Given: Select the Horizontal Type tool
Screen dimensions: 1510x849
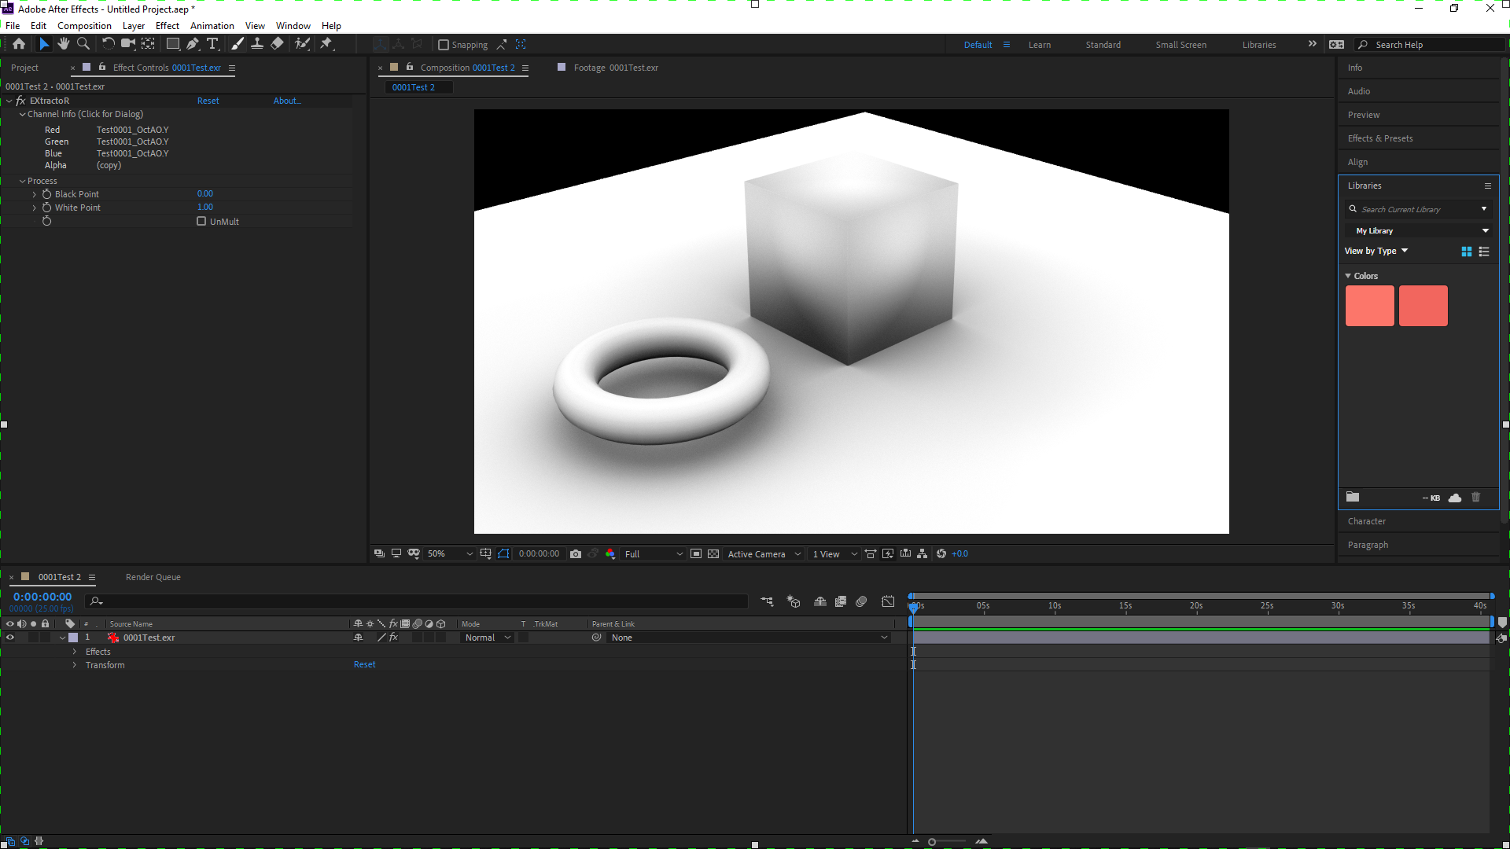Looking at the screenshot, I should point(212,44).
